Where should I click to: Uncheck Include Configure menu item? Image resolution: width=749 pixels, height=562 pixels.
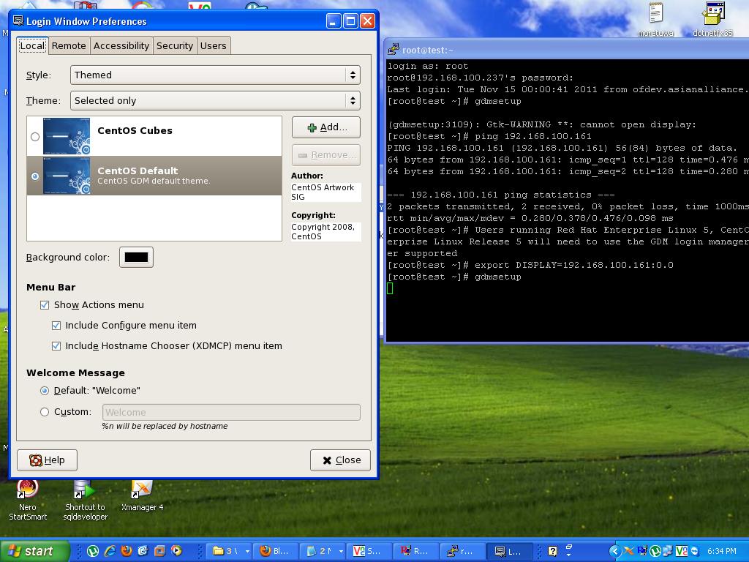[56, 325]
